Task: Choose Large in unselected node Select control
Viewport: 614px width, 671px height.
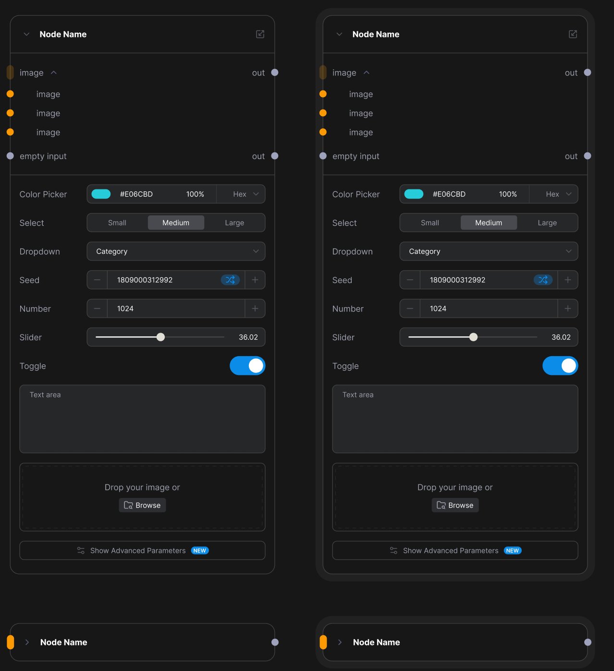Action: 234,223
